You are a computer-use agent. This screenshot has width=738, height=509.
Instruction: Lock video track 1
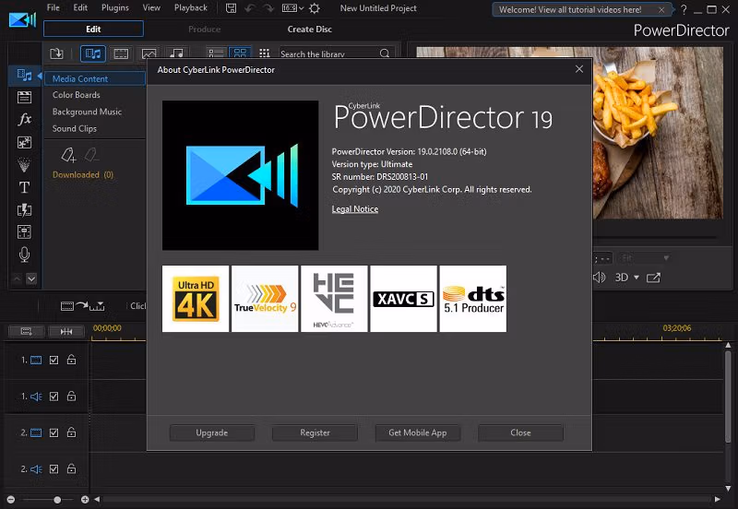pos(72,360)
